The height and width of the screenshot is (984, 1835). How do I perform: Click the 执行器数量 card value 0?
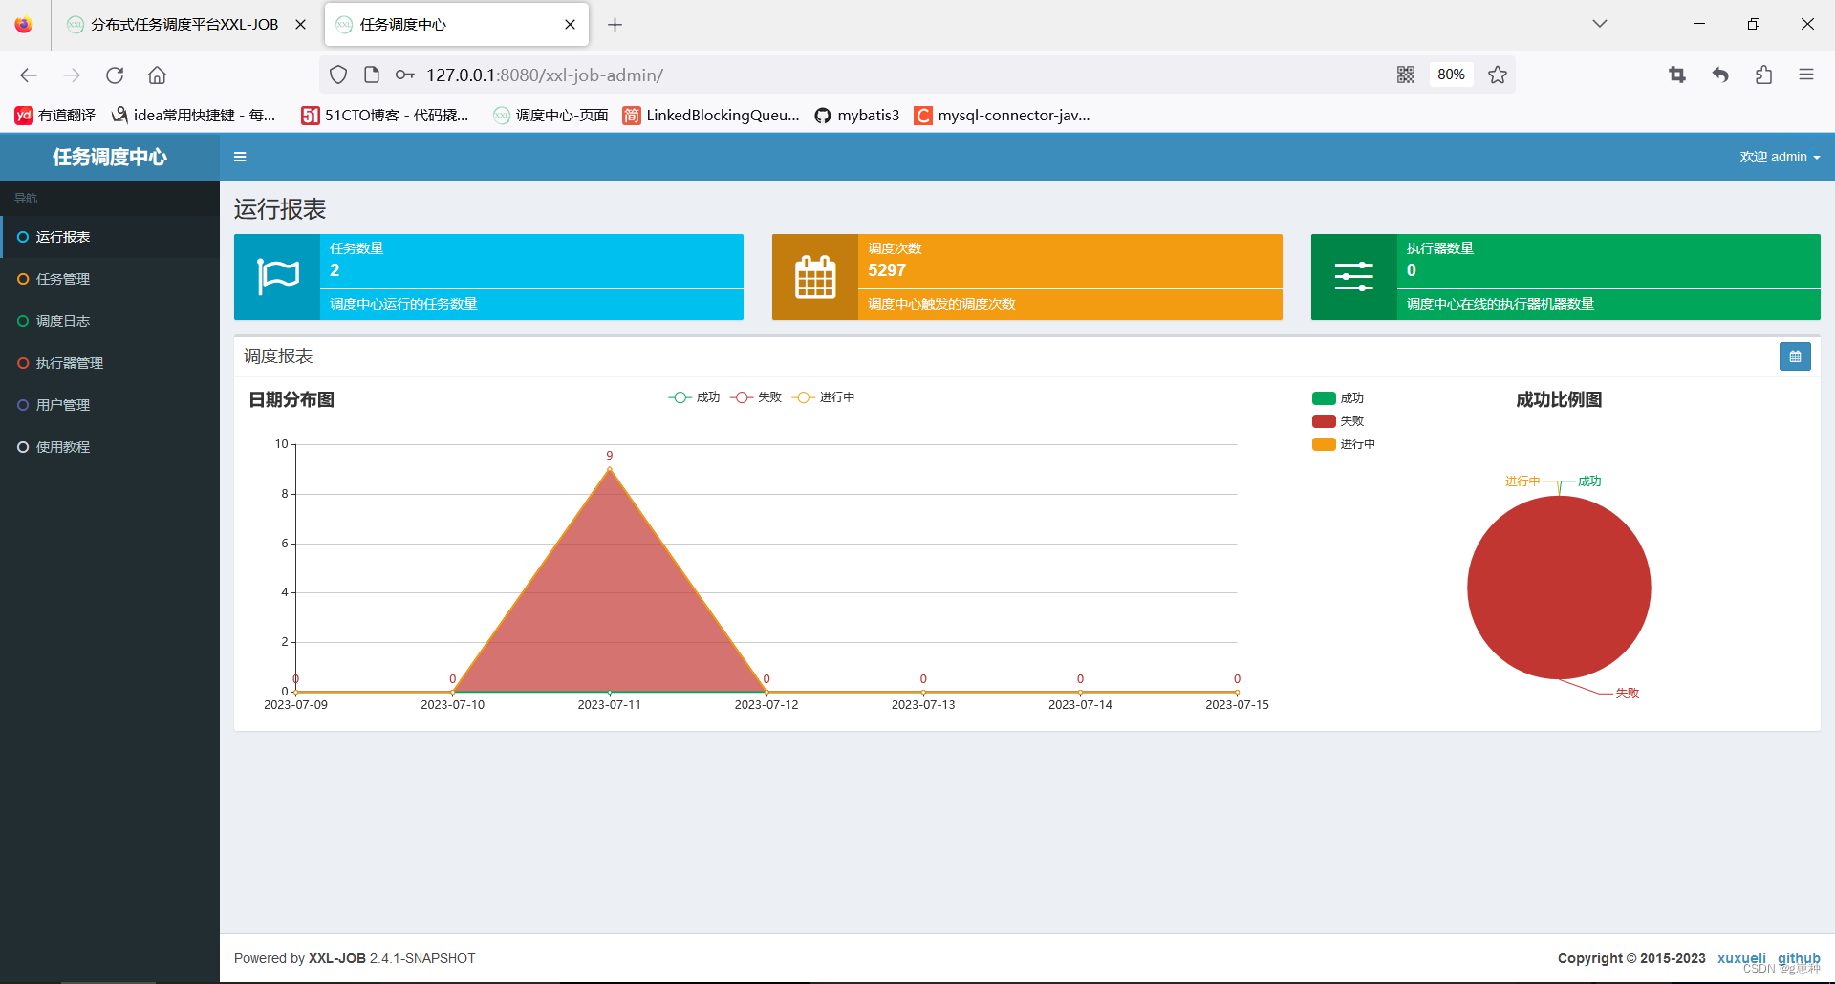(x=1412, y=270)
